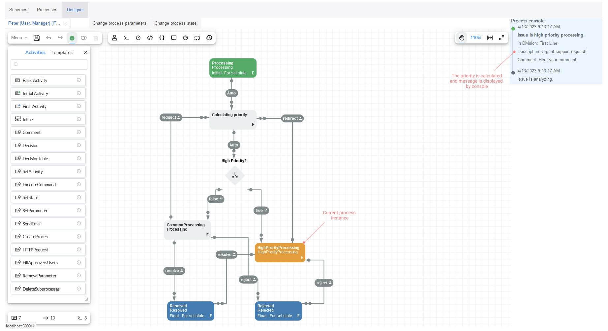Screen dimensions: 608x331
Task: Open the Process info P icon
Action: [x=186, y=38]
